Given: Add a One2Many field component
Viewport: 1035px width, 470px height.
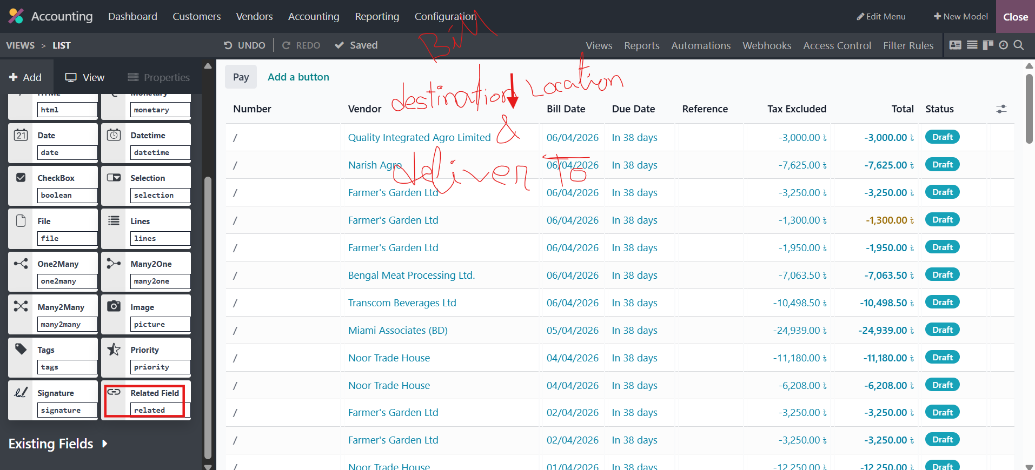Looking at the screenshot, I should pos(53,272).
